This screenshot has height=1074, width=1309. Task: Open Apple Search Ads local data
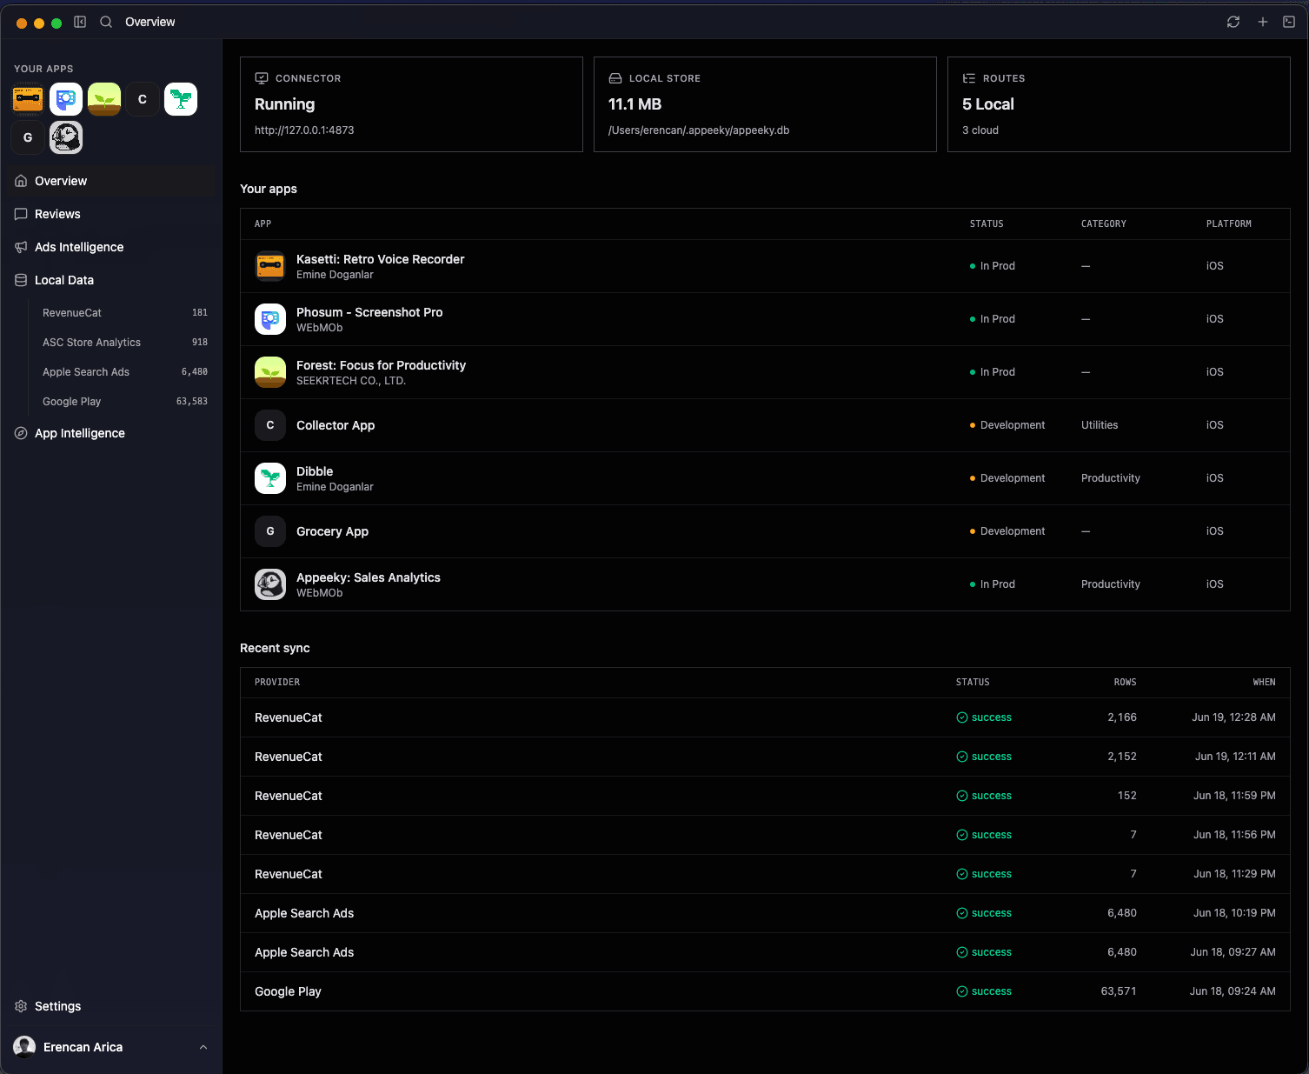[x=125, y=372]
